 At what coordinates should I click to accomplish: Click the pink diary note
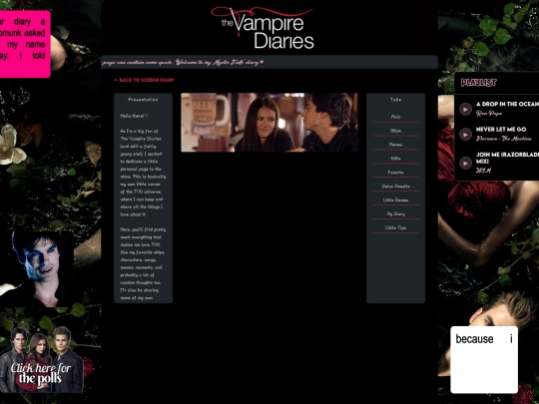(25, 44)
